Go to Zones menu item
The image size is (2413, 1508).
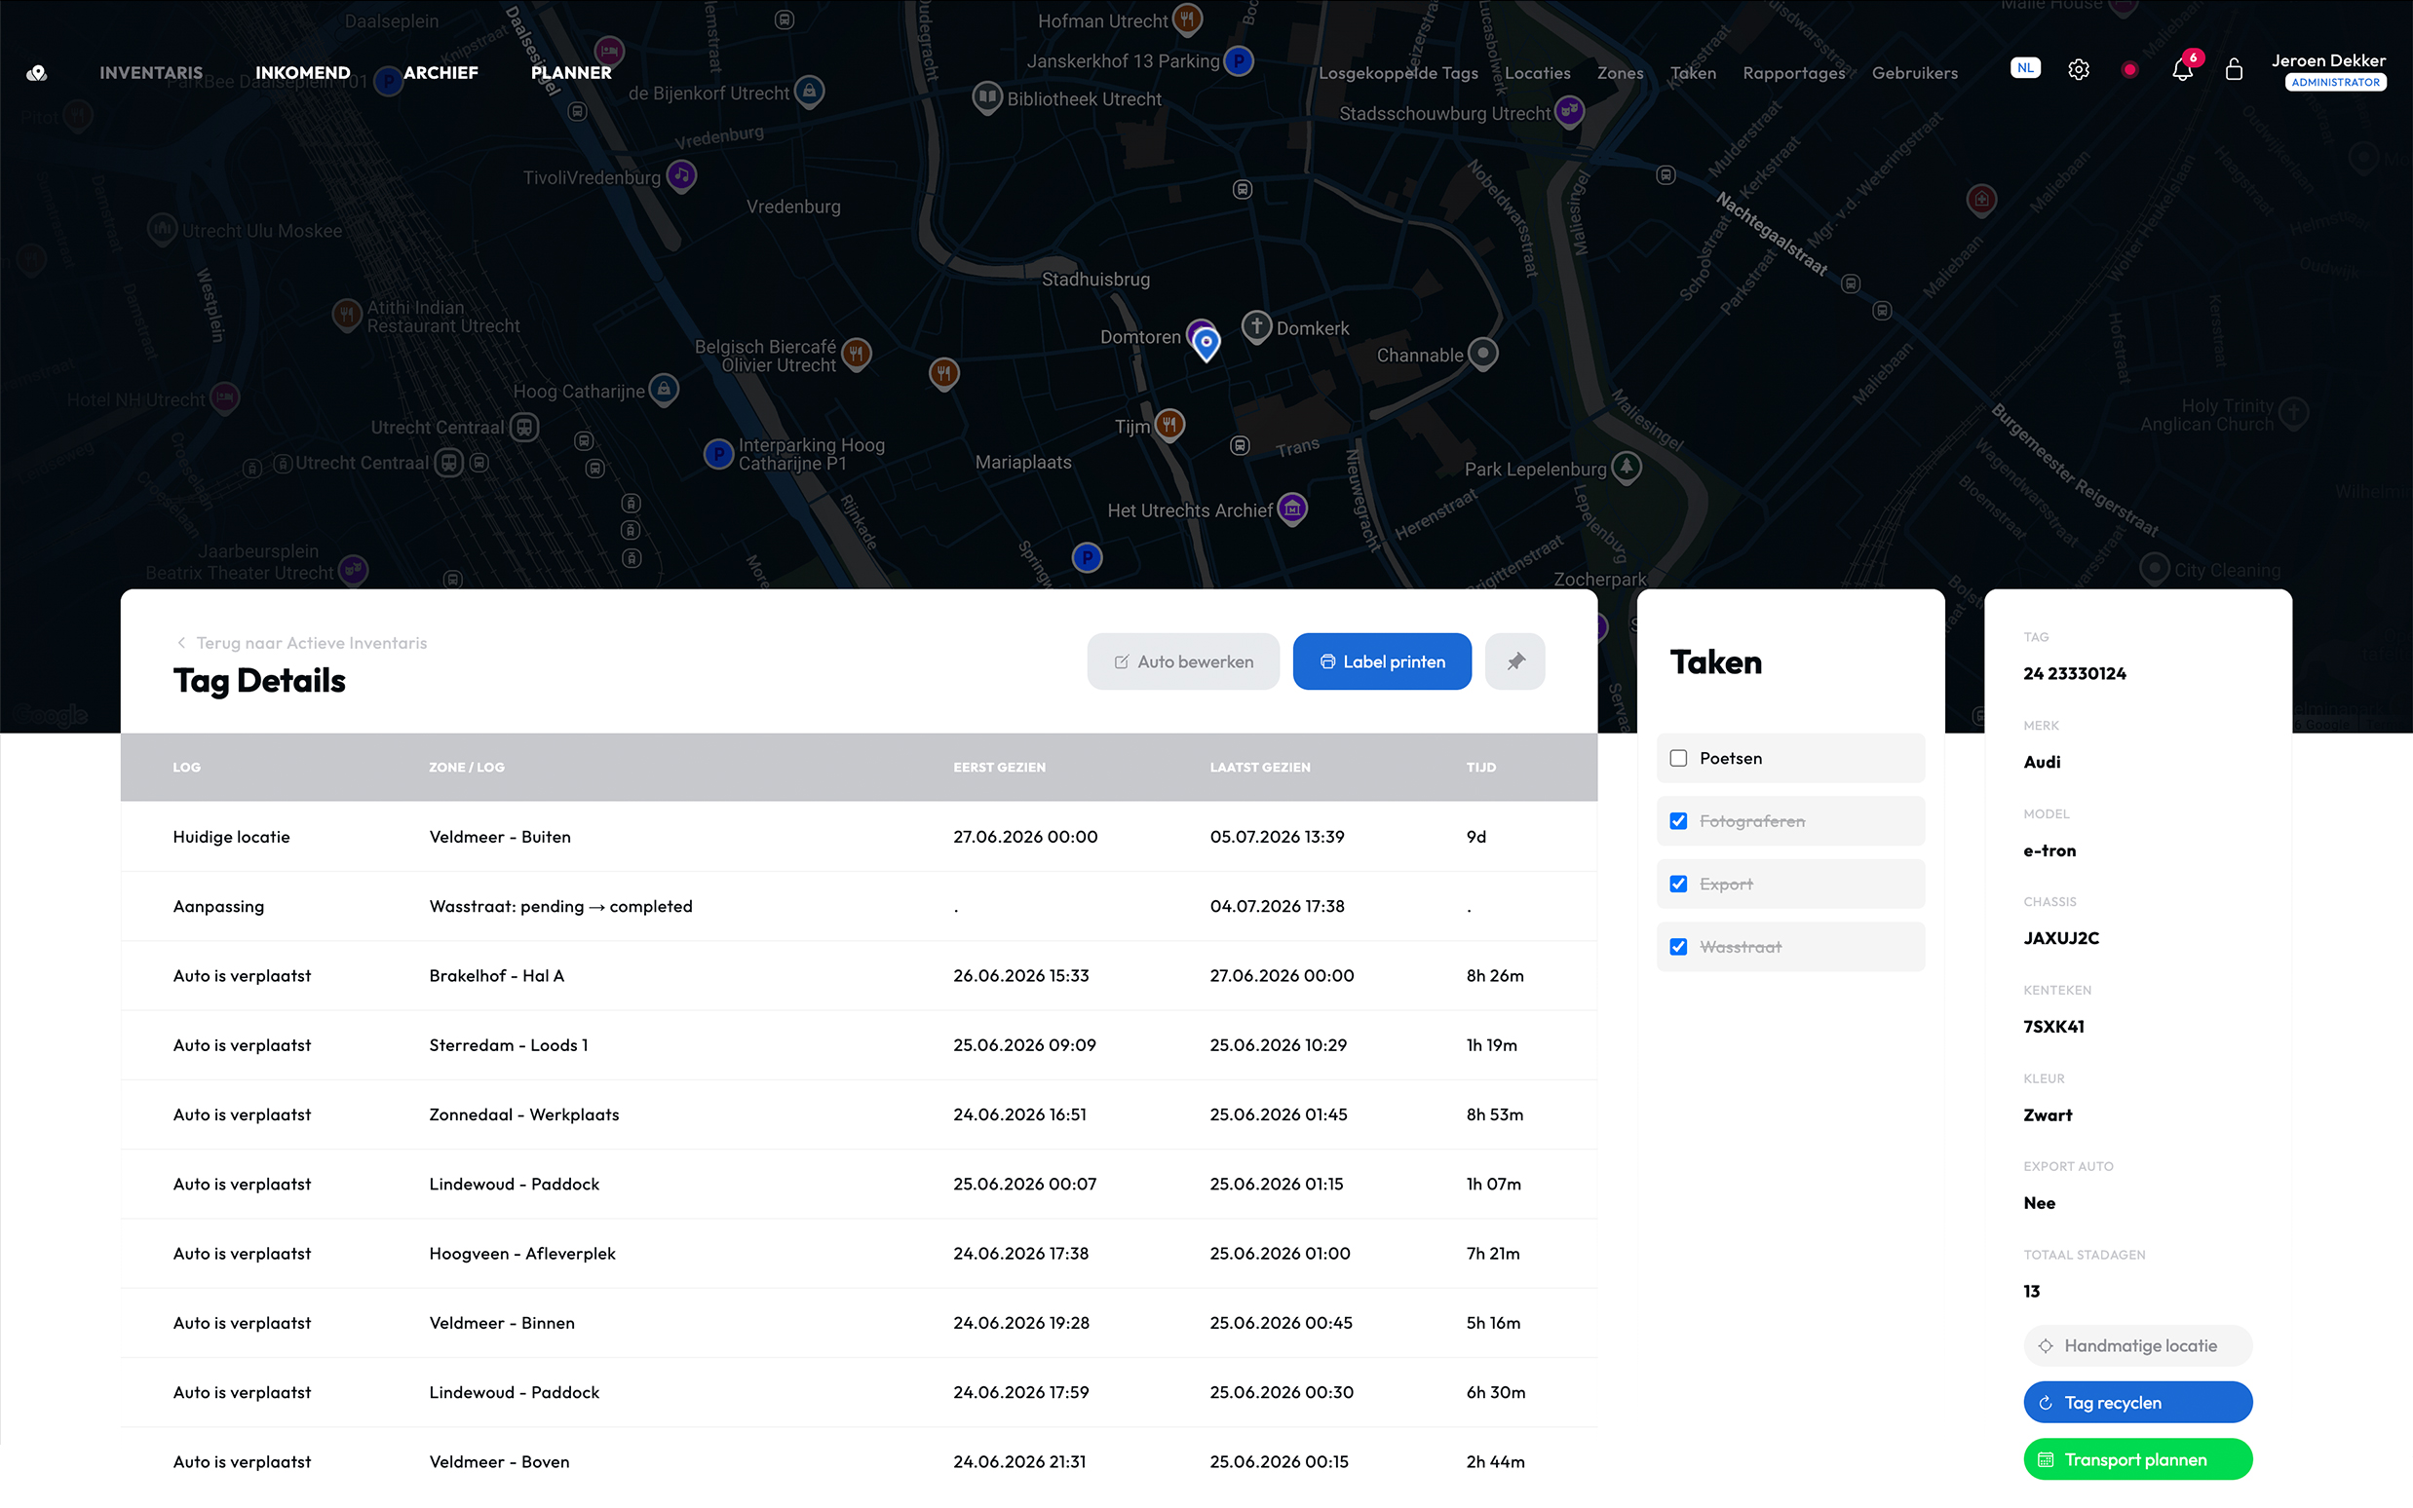pos(1620,73)
